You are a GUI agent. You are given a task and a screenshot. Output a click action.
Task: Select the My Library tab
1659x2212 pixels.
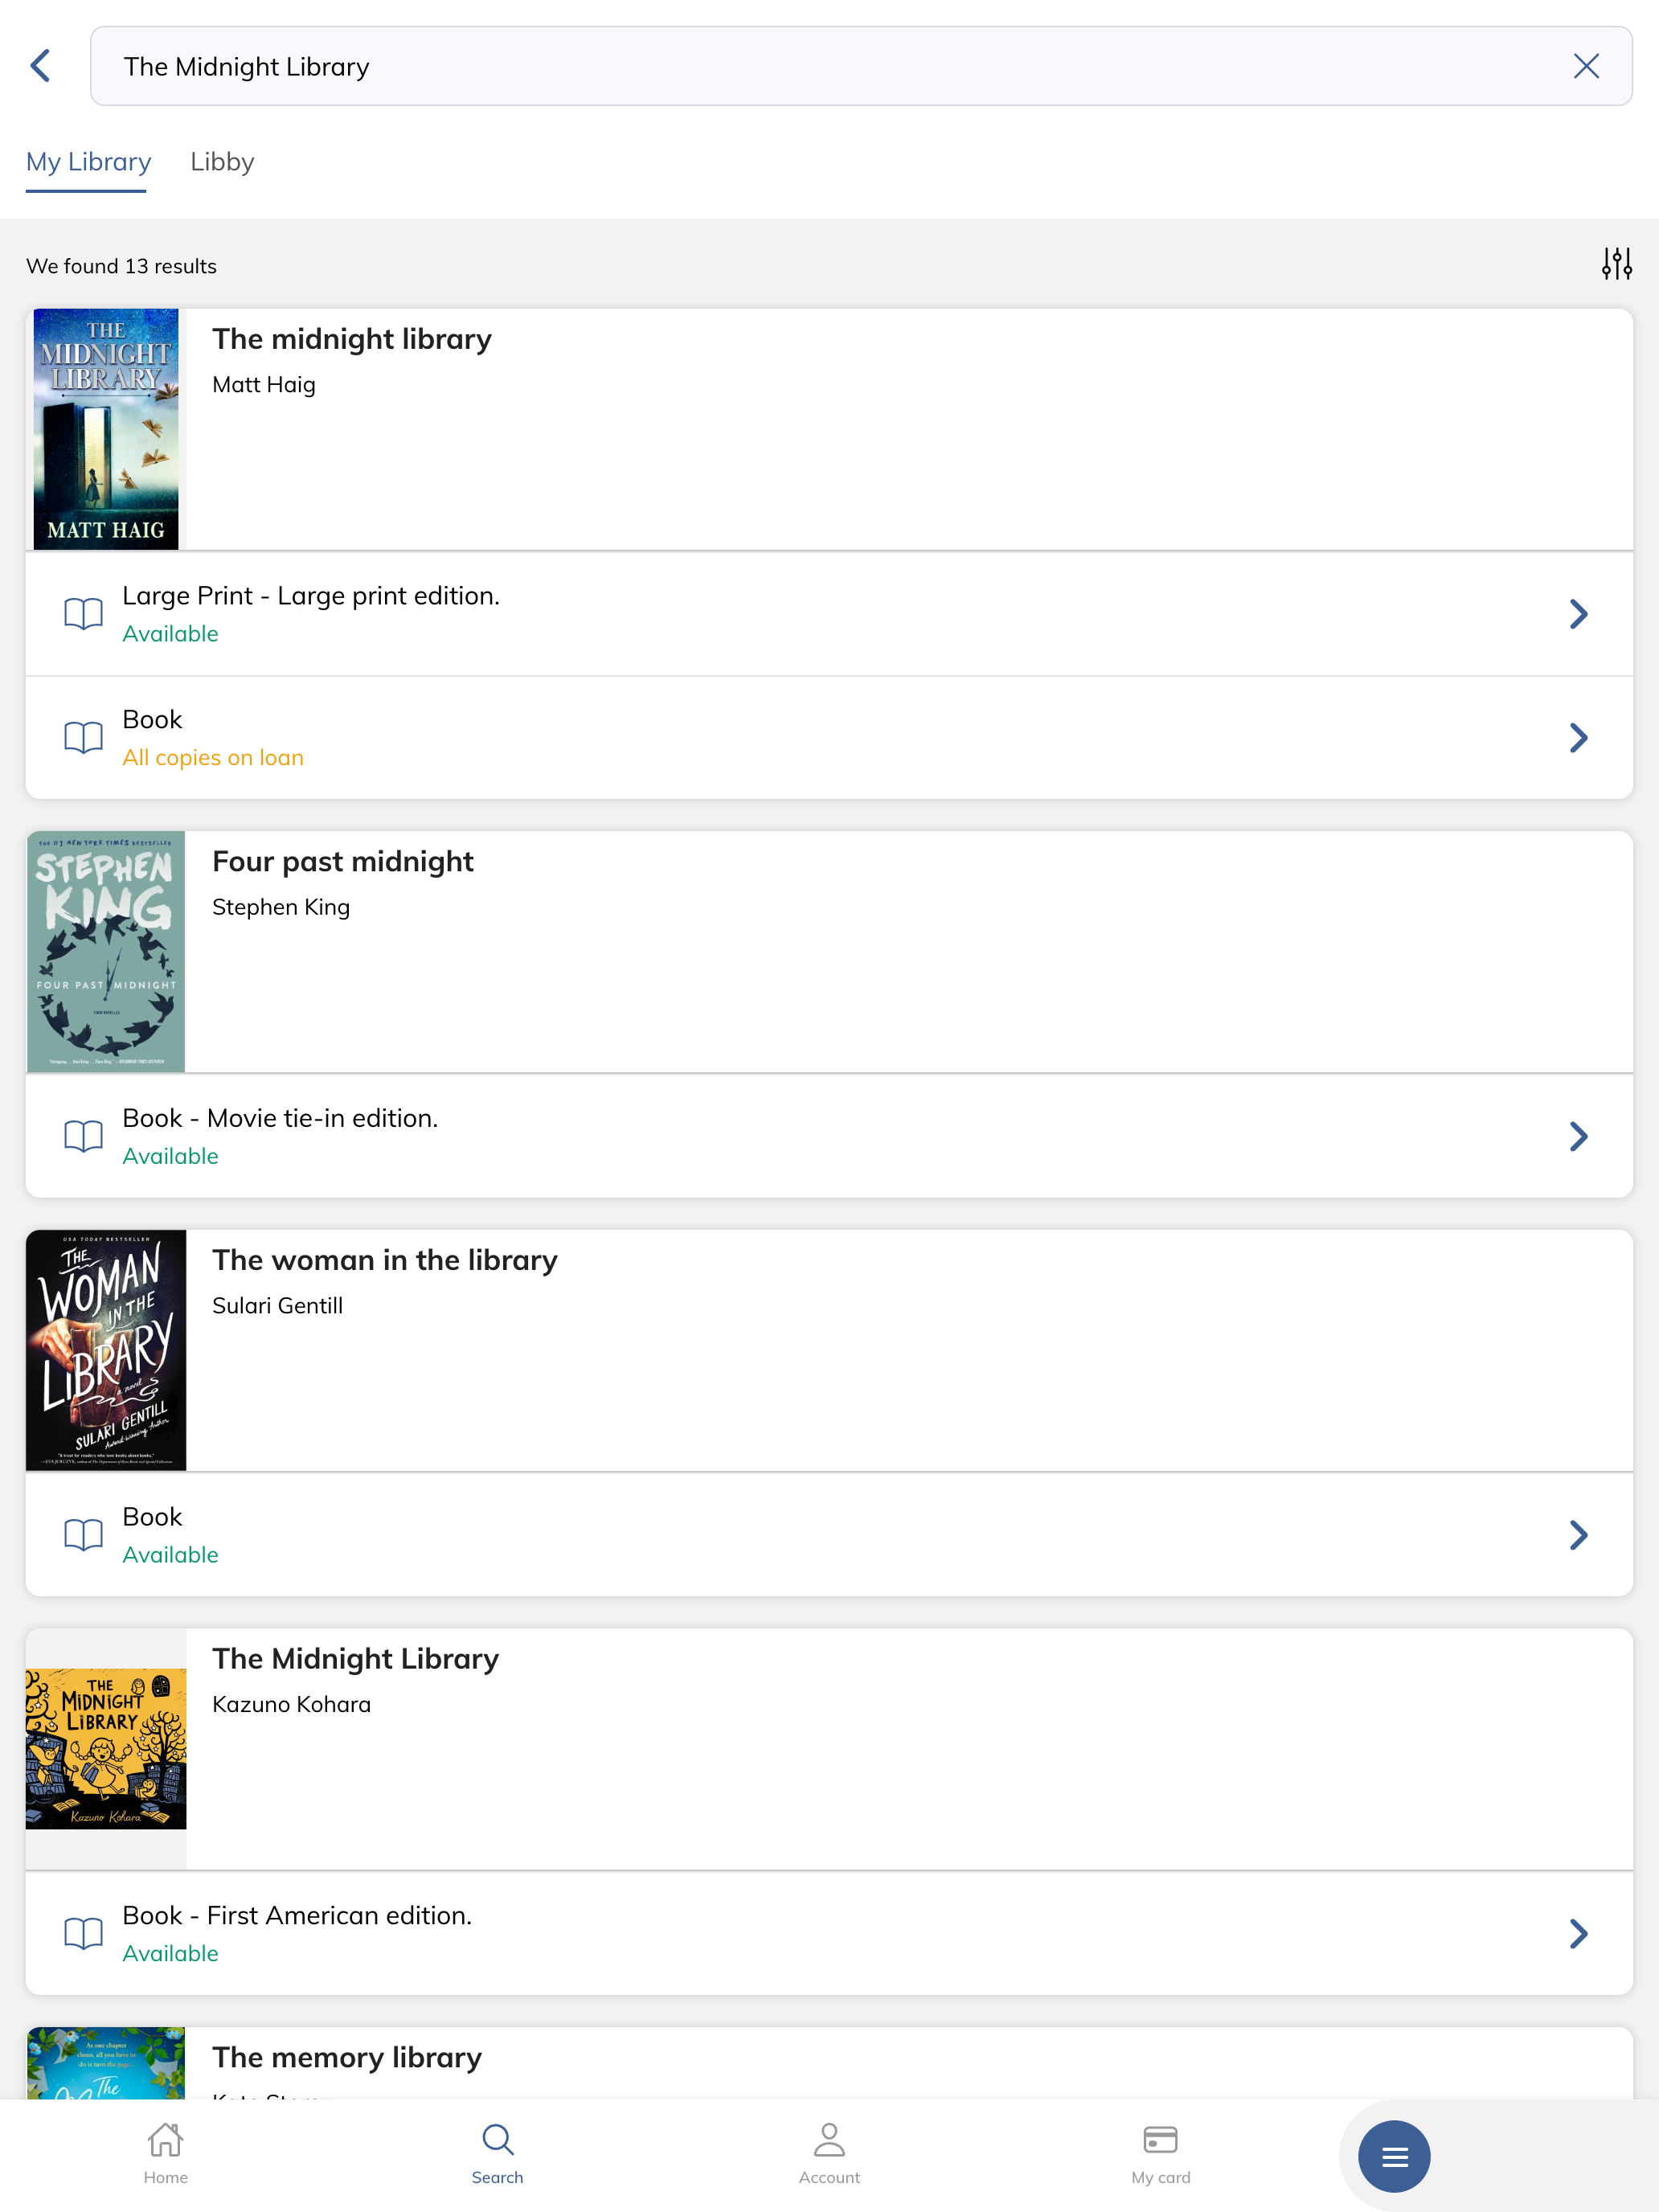point(88,162)
